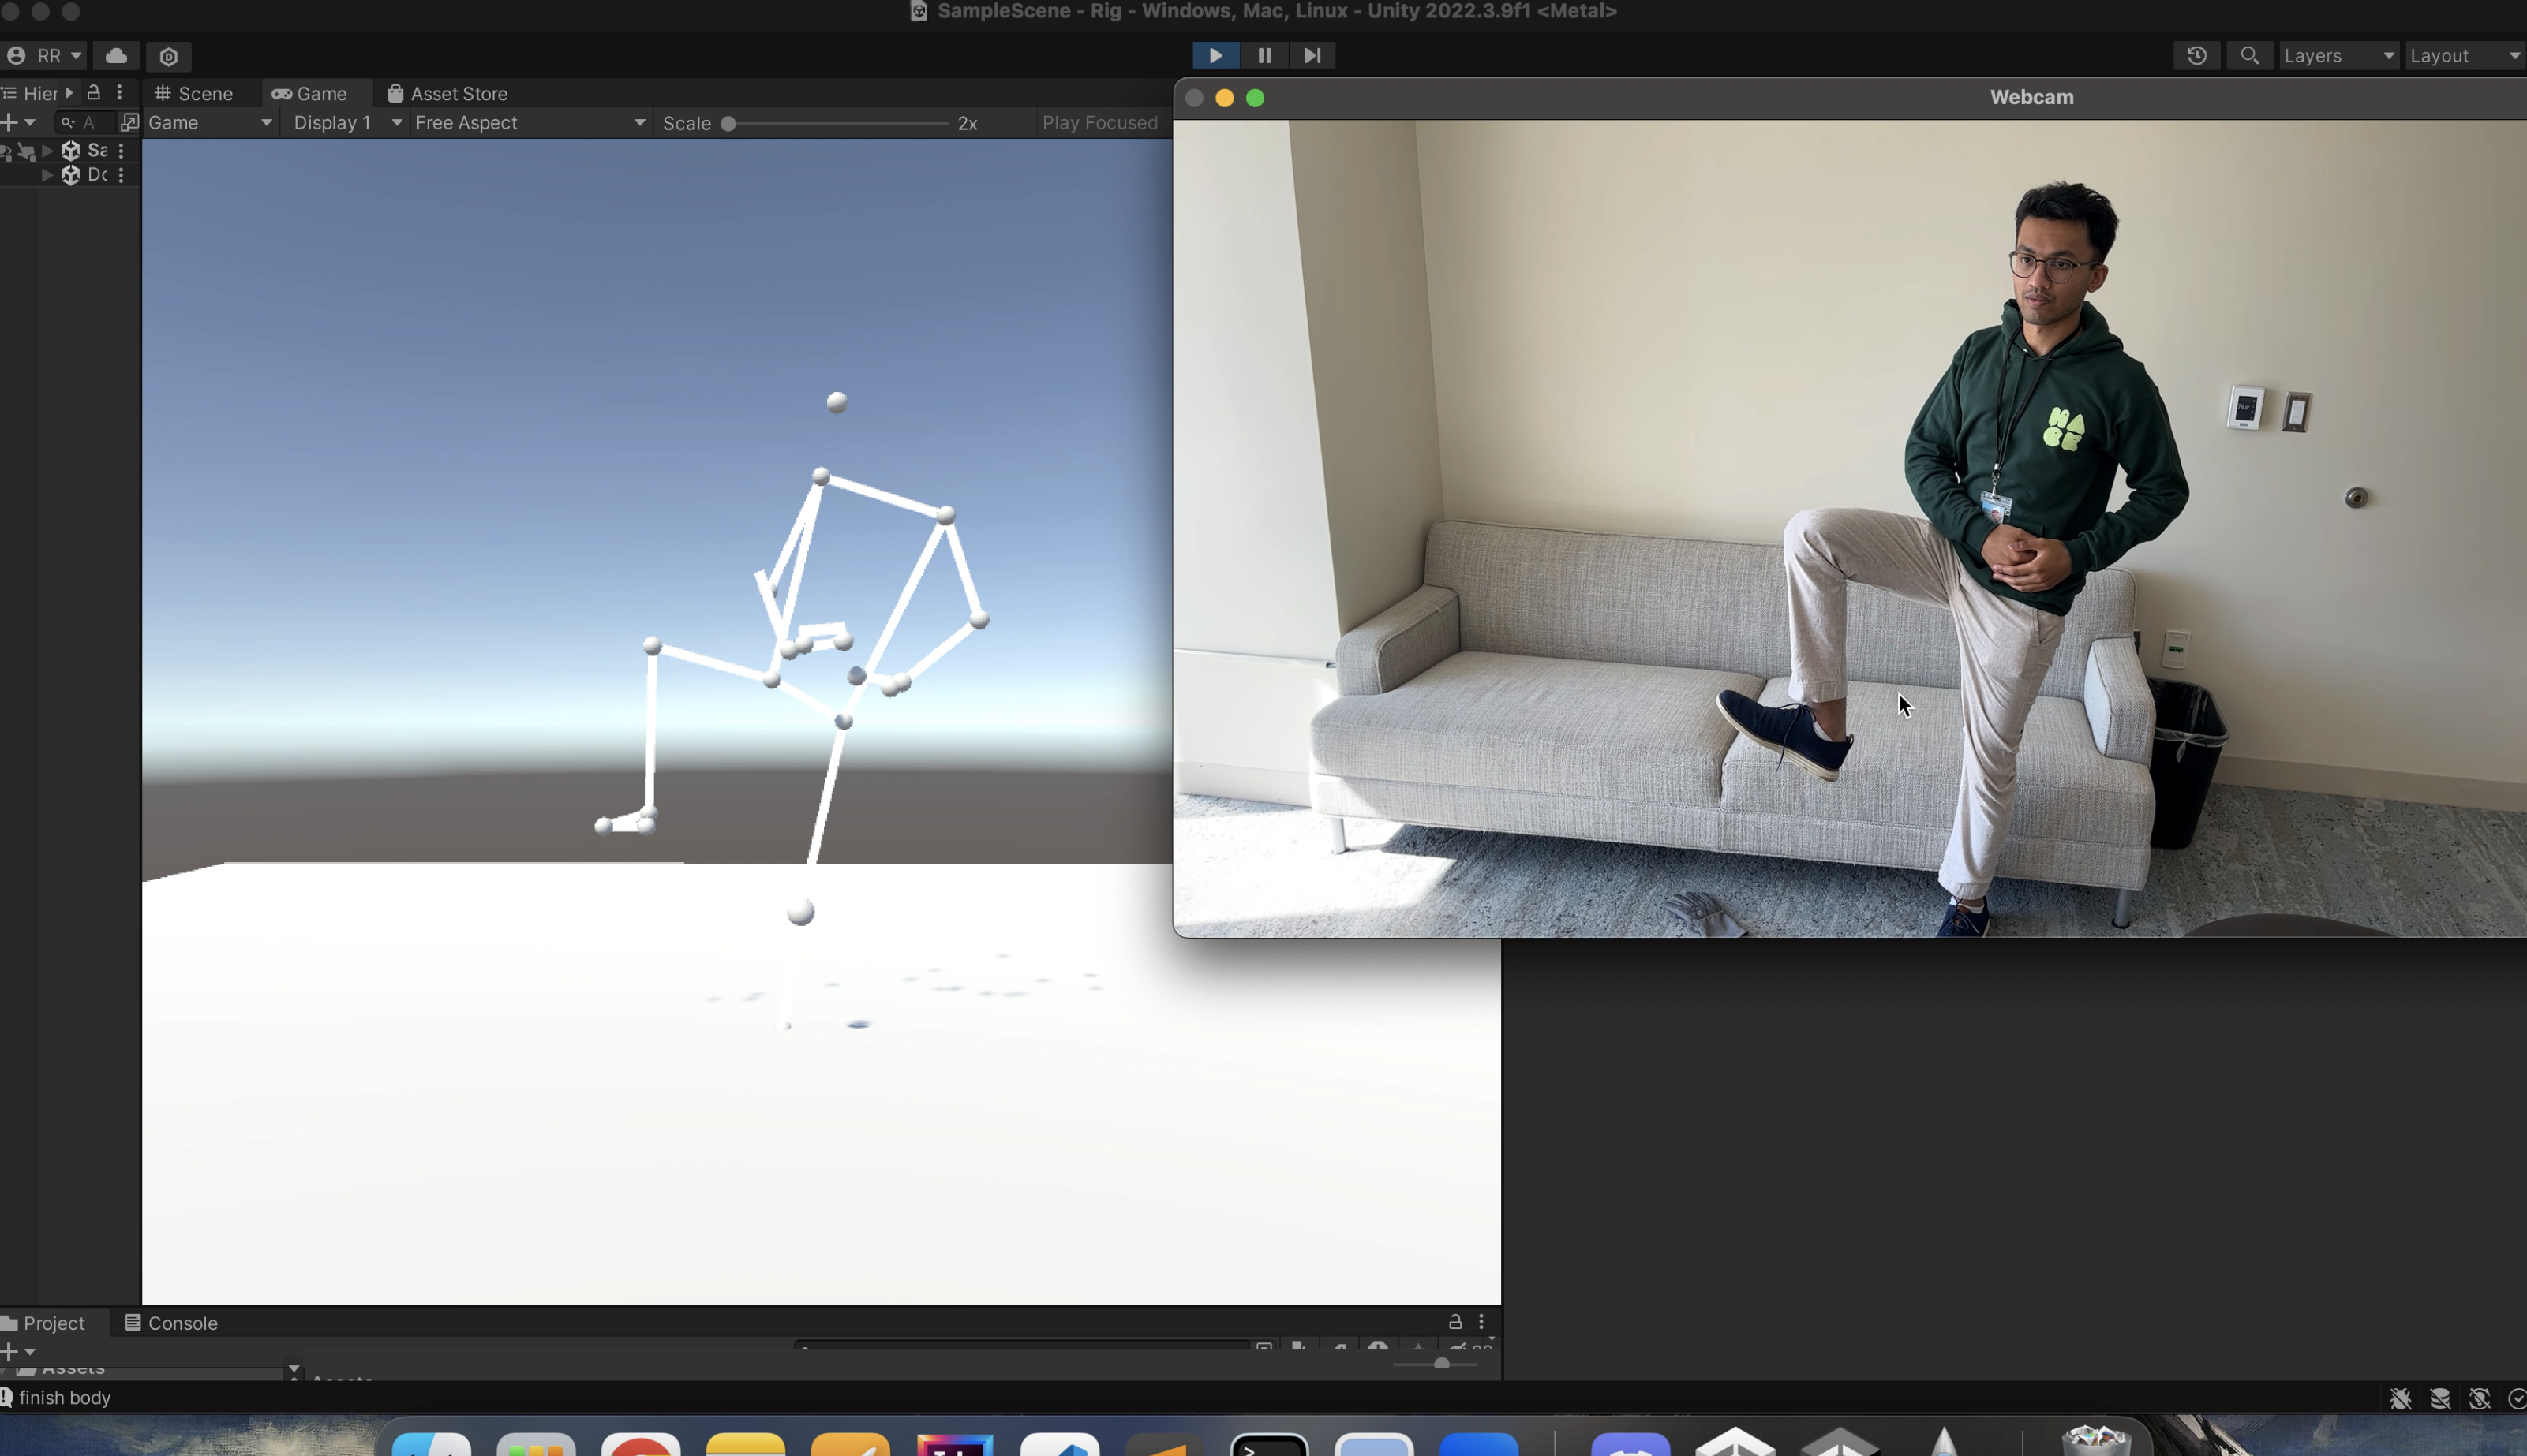2527x1456 pixels.
Task: Expand the Display 1 dropdown
Action: click(346, 123)
